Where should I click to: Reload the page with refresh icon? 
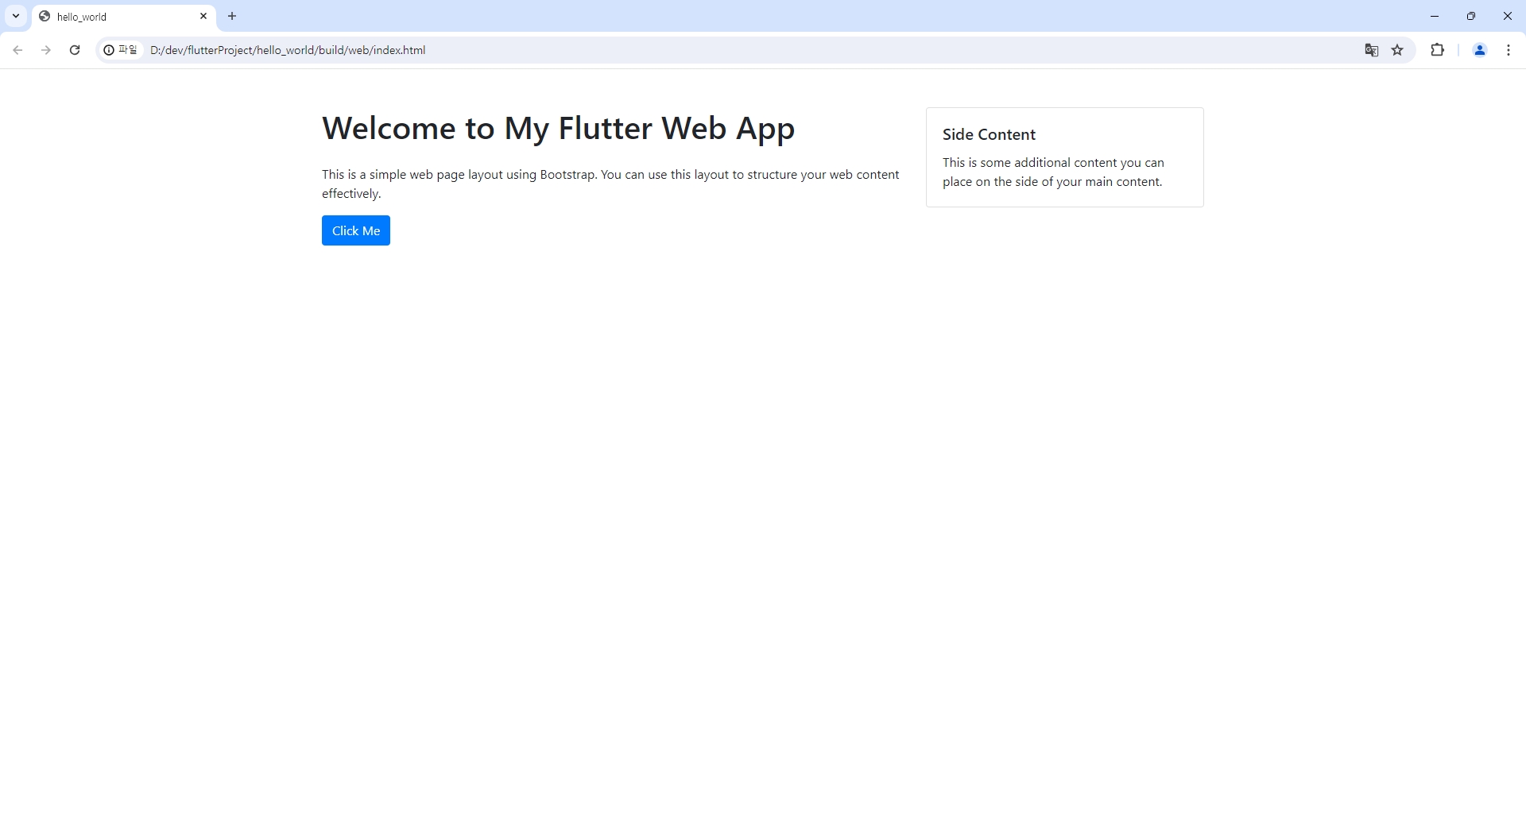75,50
